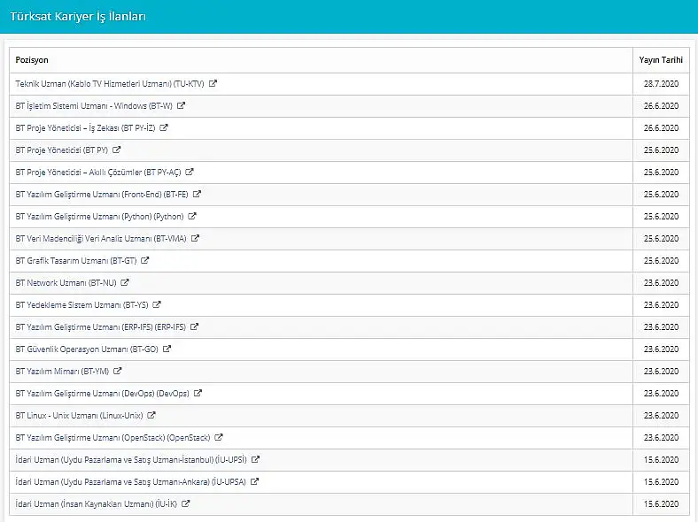698x522 pixels.
Task: Open external link icon beside Python position
Action: coord(192,216)
